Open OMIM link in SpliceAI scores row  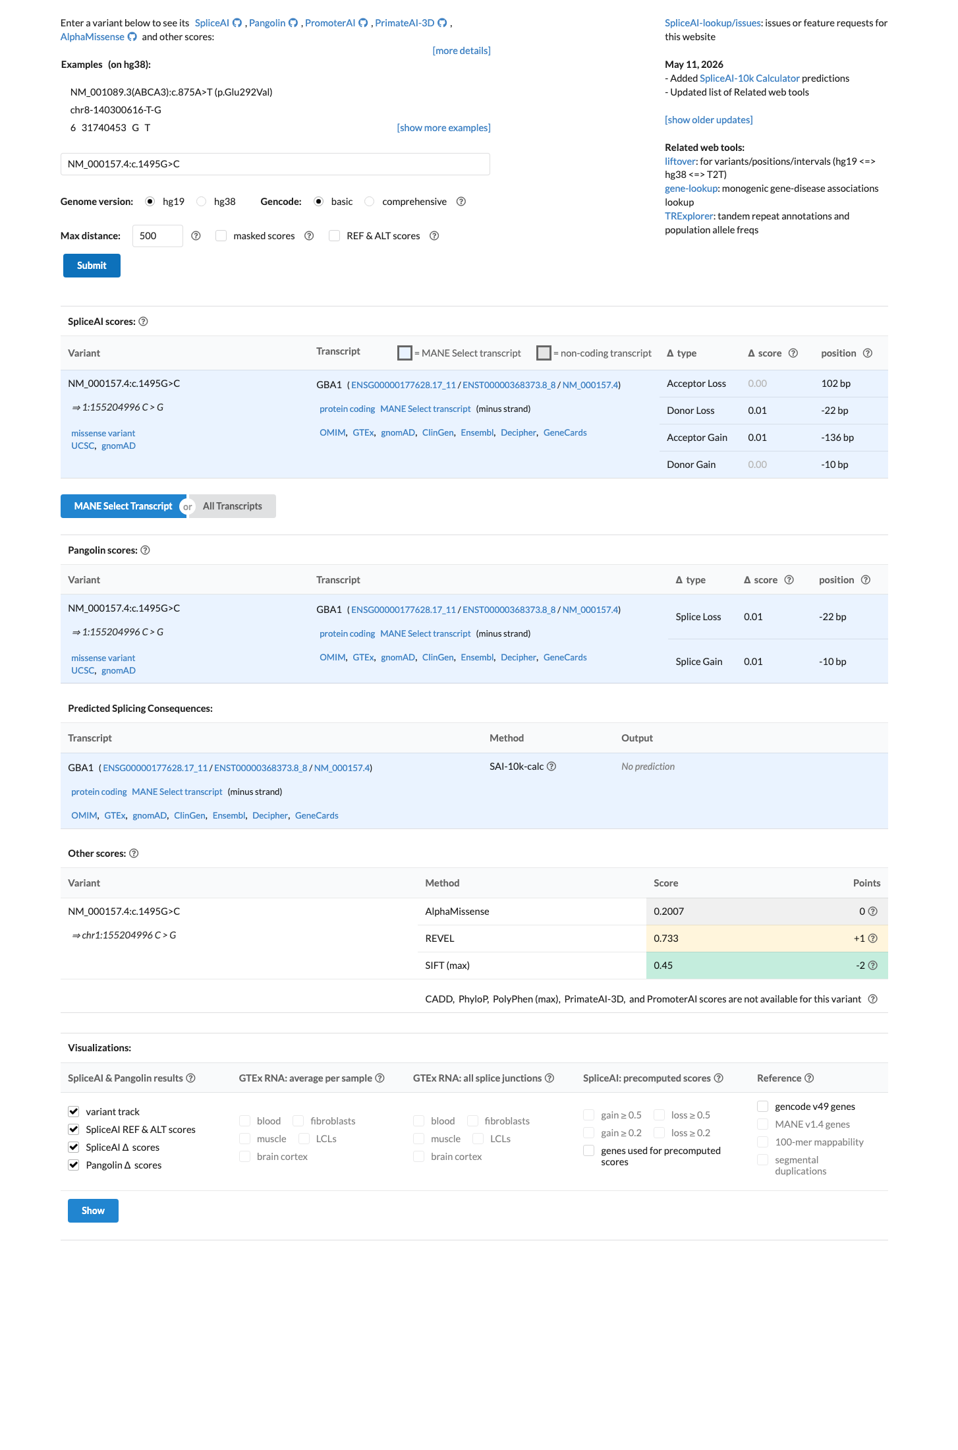pyautogui.click(x=333, y=433)
